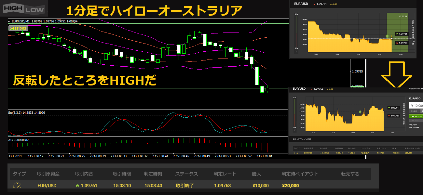Click the green entry marker in lower chart

click(360, 112)
